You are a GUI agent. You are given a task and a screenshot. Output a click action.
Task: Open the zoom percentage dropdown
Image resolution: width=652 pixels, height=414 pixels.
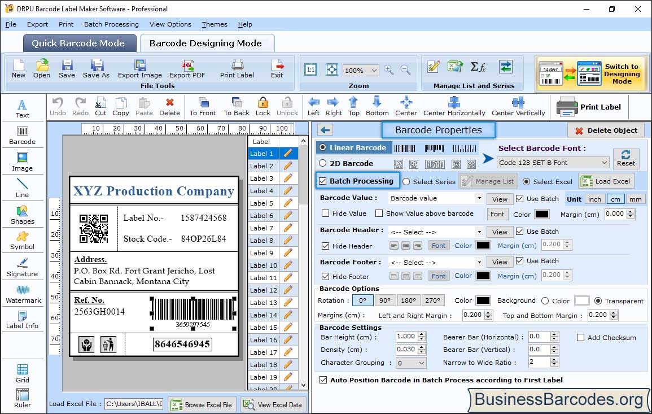click(x=361, y=70)
